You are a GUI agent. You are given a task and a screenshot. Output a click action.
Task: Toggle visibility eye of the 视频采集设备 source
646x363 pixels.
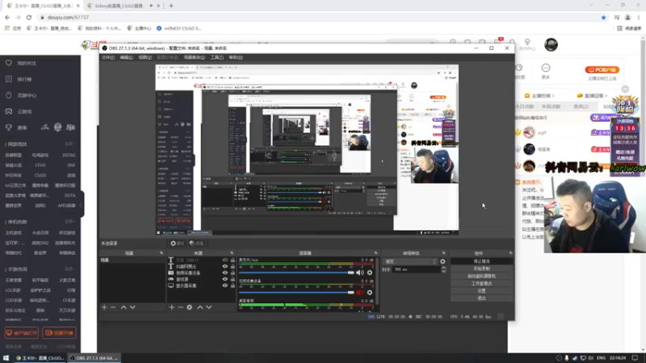225,273
